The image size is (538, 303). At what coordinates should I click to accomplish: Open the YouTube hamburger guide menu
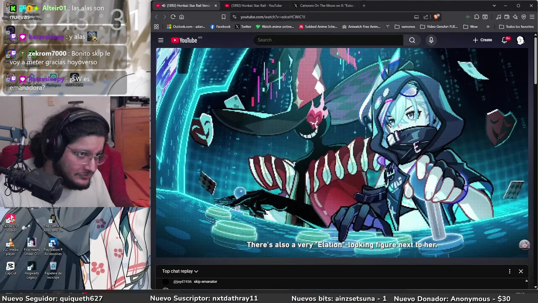click(161, 40)
